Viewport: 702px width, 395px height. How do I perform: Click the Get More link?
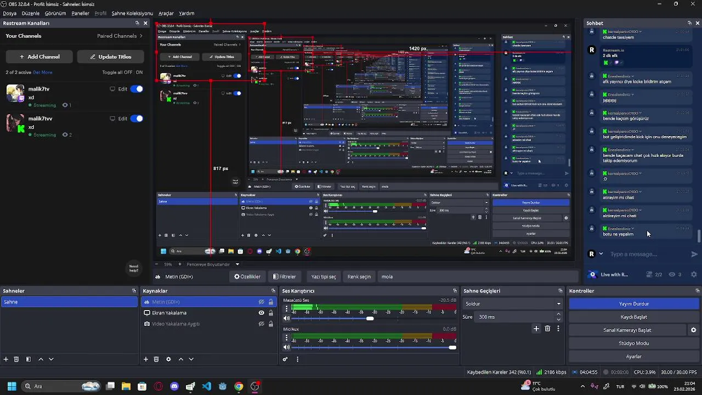[43, 72]
